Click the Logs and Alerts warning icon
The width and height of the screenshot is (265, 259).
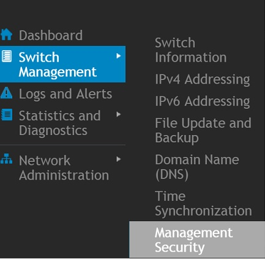click(x=6, y=93)
